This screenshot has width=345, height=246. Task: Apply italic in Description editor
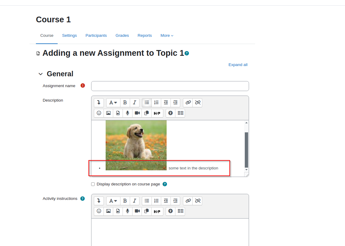pos(134,103)
